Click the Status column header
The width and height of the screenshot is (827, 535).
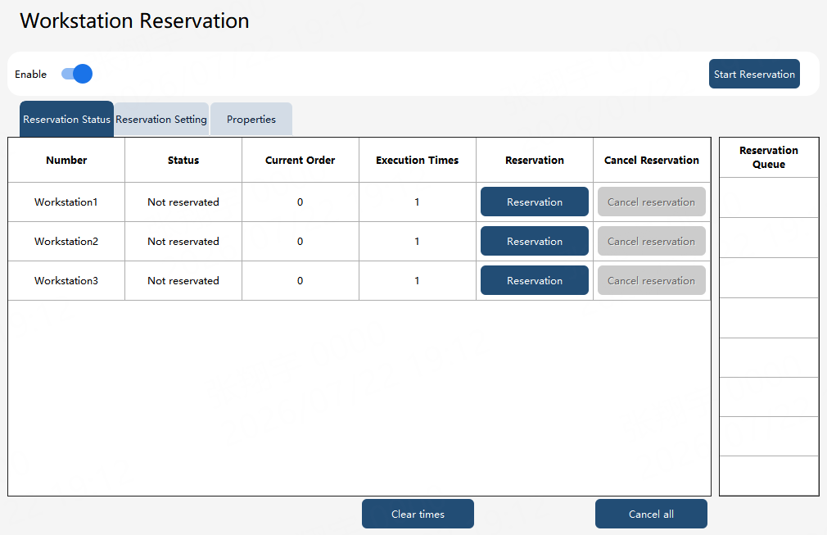(x=183, y=161)
